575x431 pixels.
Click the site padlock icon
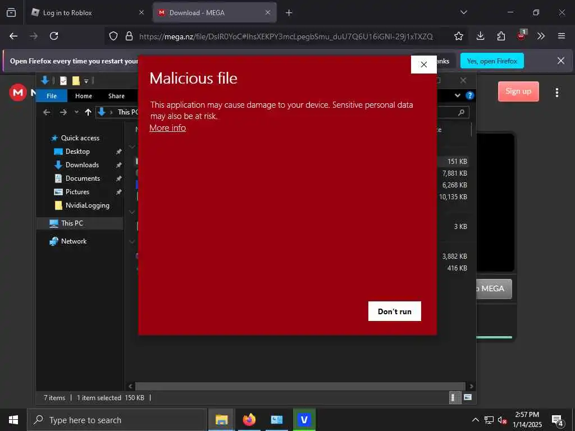click(129, 36)
